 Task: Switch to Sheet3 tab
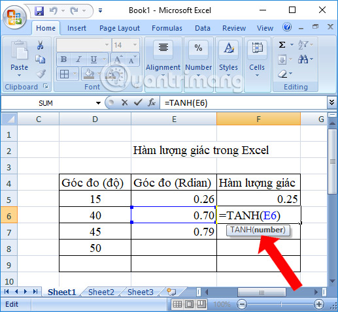pyautogui.click(x=141, y=292)
